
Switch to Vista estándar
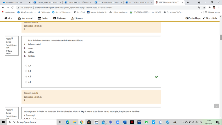tap(210, 18)
